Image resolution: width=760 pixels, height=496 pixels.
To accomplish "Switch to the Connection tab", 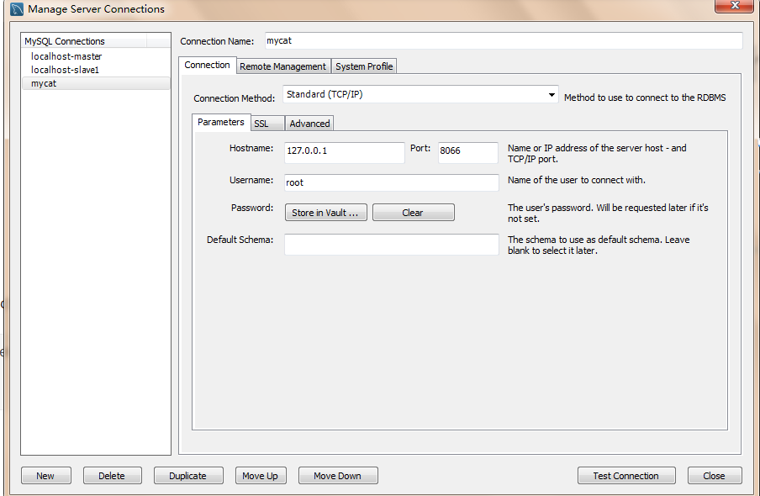I will [207, 66].
